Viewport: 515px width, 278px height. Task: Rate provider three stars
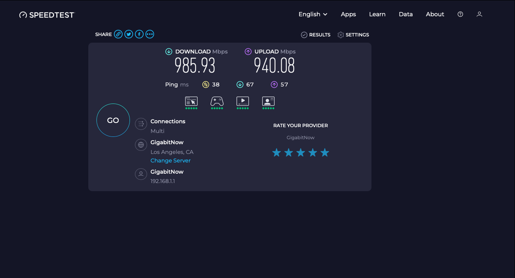(301, 152)
